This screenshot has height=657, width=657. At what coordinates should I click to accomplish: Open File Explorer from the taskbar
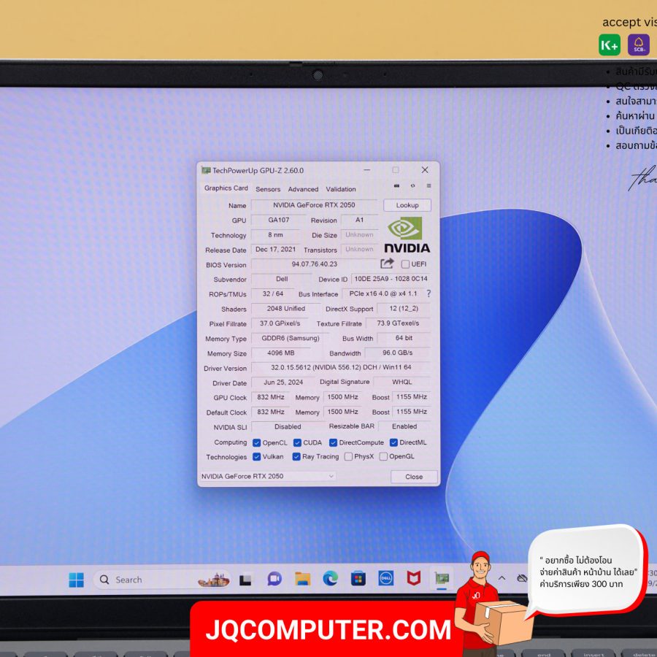(x=302, y=579)
